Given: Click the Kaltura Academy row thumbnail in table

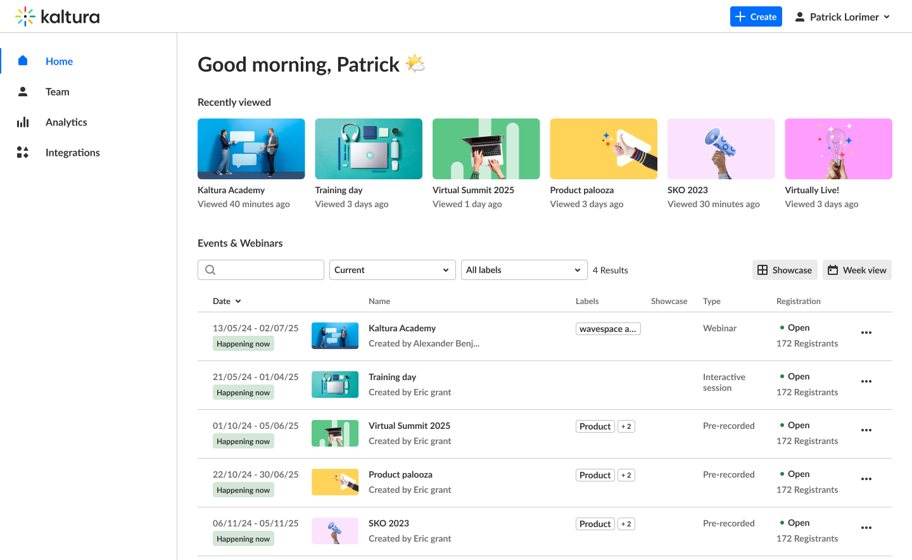Looking at the screenshot, I should click(x=335, y=336).
